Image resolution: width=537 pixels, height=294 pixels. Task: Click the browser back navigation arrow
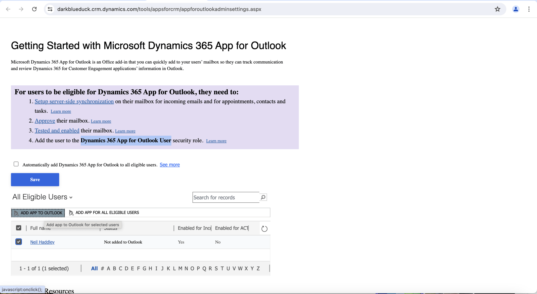coord(8,9)
